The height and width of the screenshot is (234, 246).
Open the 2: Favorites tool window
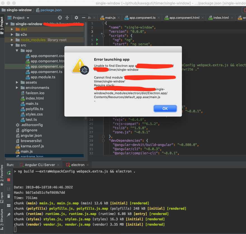(x=2, y=175)
